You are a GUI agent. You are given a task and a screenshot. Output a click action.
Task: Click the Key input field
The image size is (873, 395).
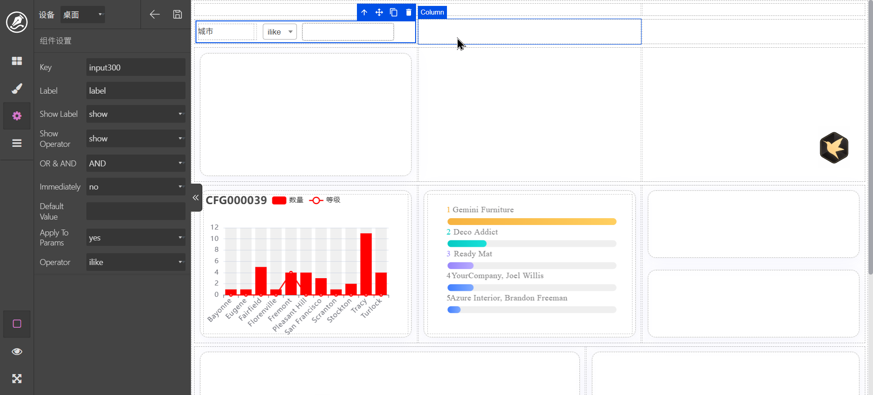click(135, 67)
